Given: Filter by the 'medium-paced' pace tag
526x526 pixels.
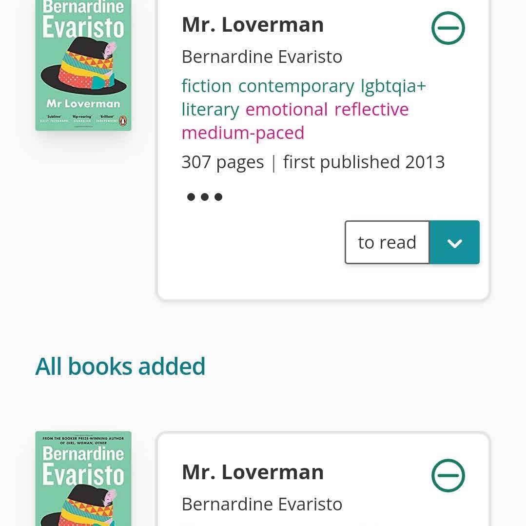Looking at the screenshot, I should [243, 133].
